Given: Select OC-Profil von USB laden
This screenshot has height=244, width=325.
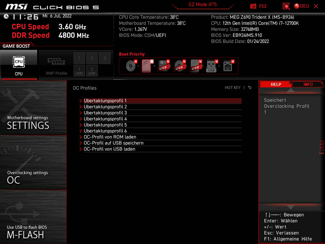Looking at the screenshot, I should click(x=162, y=149).
